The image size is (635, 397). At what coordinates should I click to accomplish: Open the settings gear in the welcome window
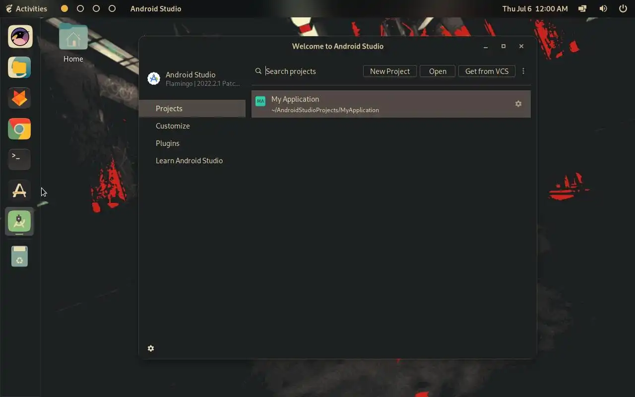point(151,348)
